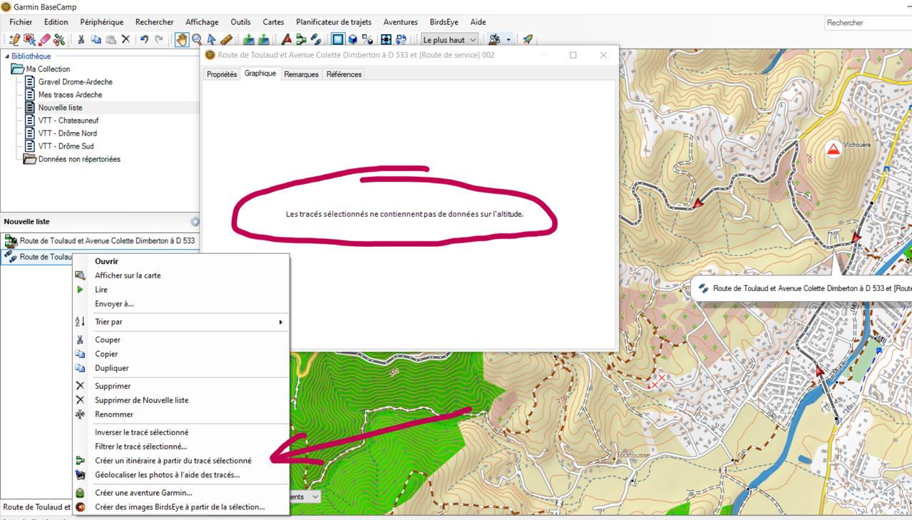Open the 'Le plus haut' detail dropdown

tap(449, 40)
